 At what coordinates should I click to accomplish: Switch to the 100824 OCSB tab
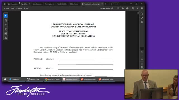pos(62,4)
